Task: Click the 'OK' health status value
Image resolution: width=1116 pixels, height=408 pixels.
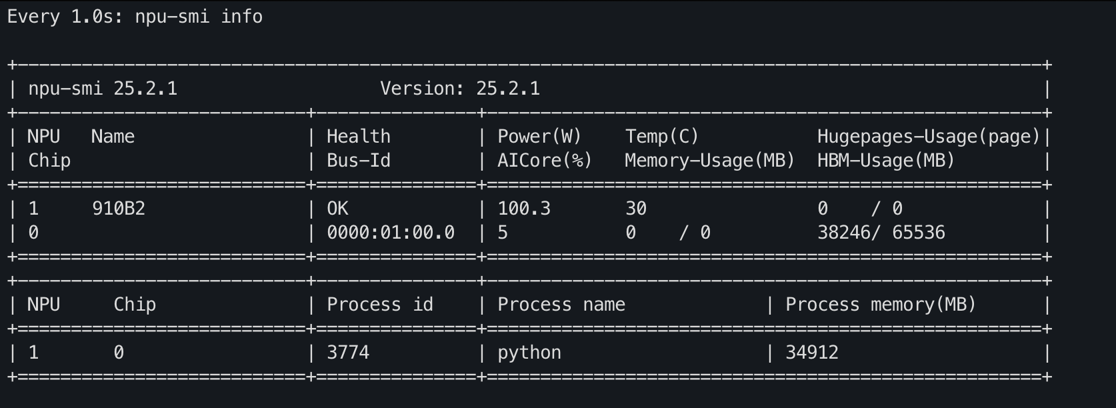Action: [337, 209]
